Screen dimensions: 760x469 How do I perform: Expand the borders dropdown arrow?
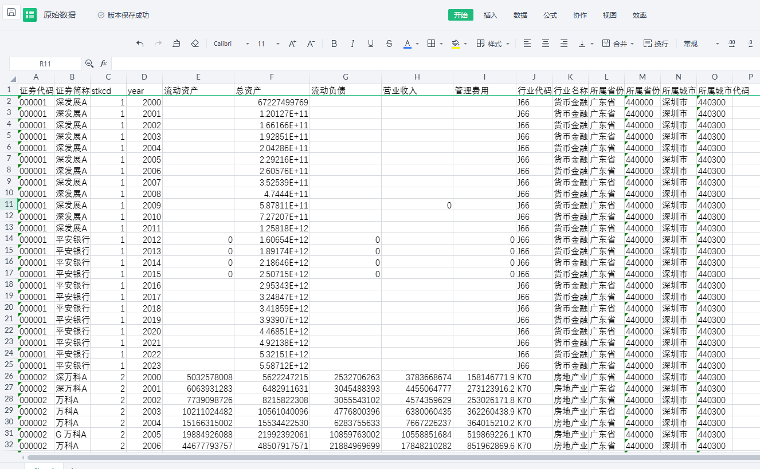point(441,44)
